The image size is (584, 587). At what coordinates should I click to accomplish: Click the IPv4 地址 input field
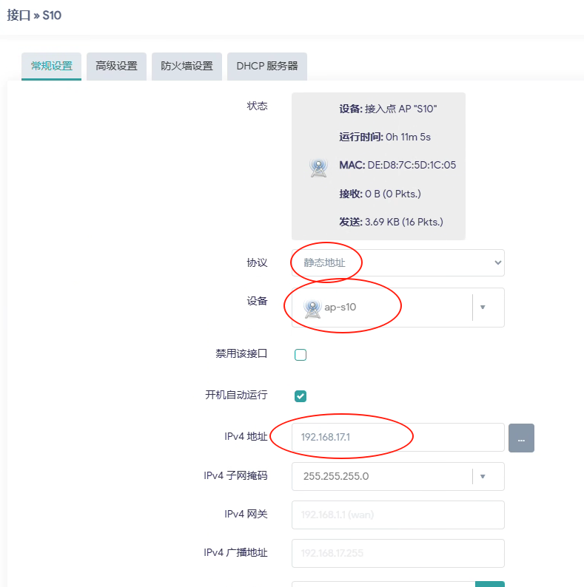click(x=397, y=438)
